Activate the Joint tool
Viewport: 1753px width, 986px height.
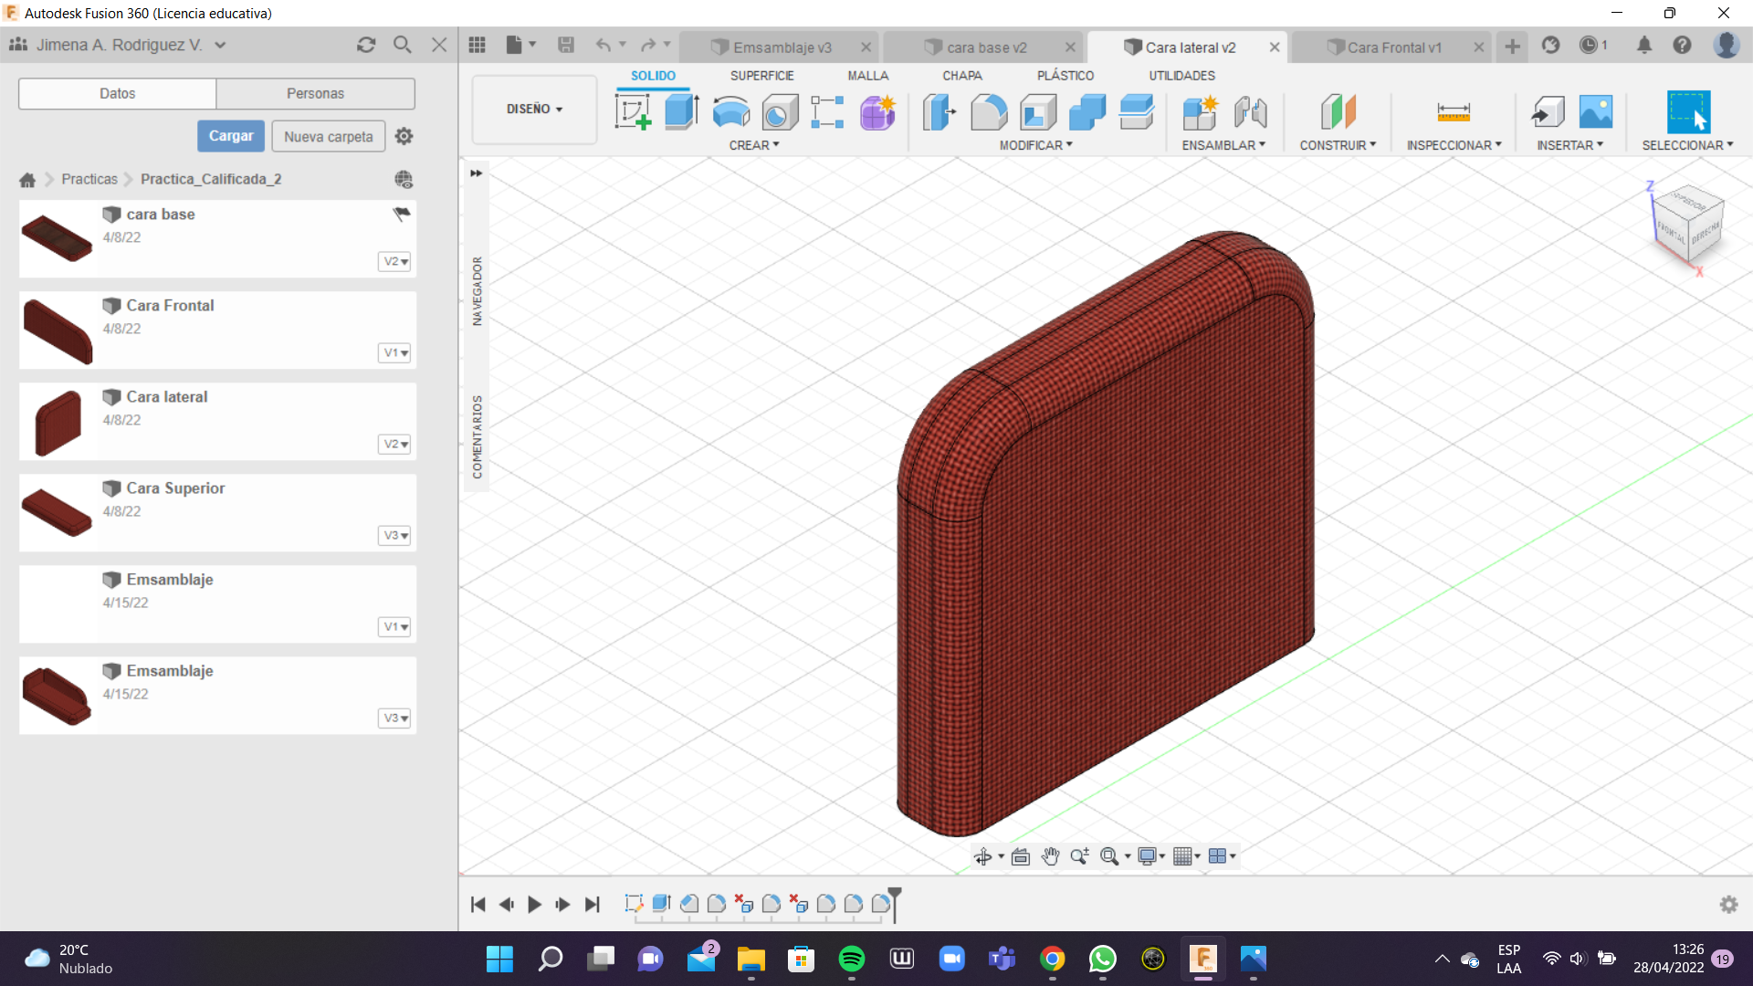coord(1250,112)
